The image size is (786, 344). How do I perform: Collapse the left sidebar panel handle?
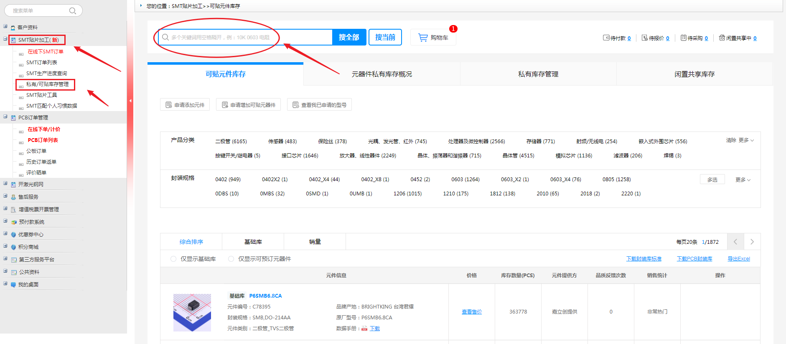click(x=130, y=101)
